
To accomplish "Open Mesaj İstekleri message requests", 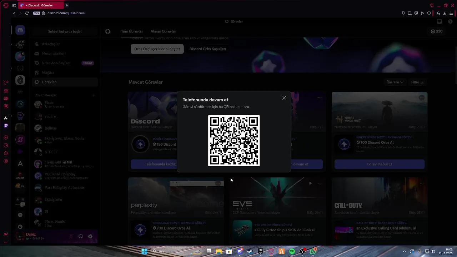I will [x=65, y=54].
